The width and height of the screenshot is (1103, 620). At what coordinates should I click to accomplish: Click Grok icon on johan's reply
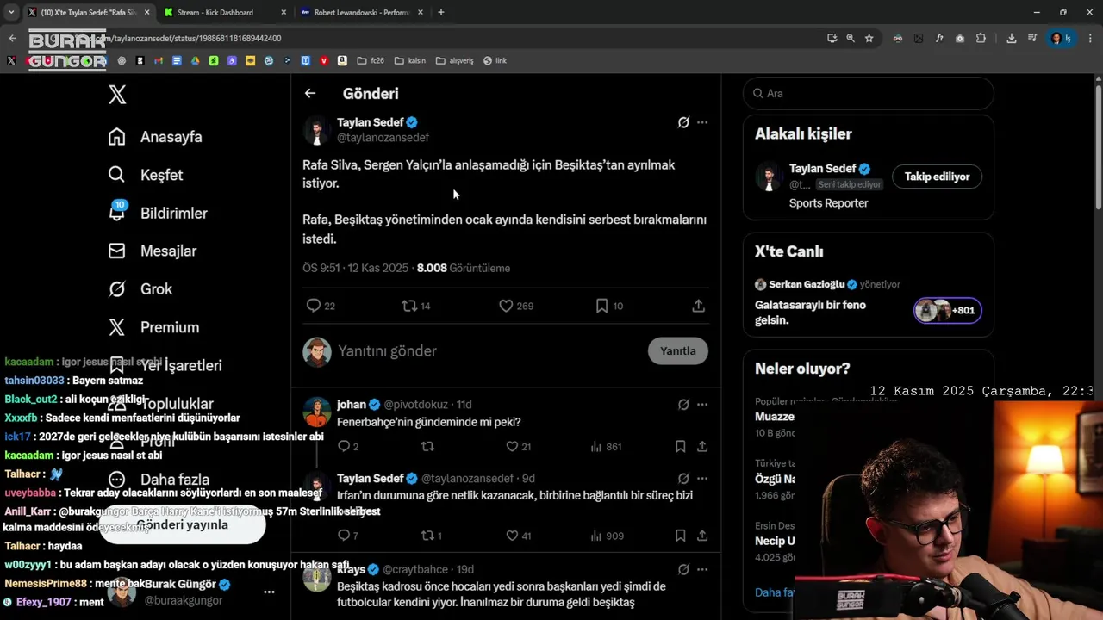coord(683,404)
